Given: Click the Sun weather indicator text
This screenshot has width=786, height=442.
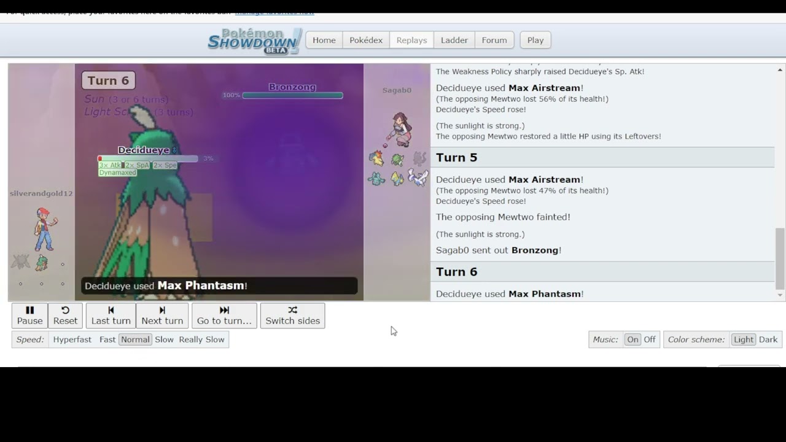Looking at the screenshot, I should (x=126, y=99).
